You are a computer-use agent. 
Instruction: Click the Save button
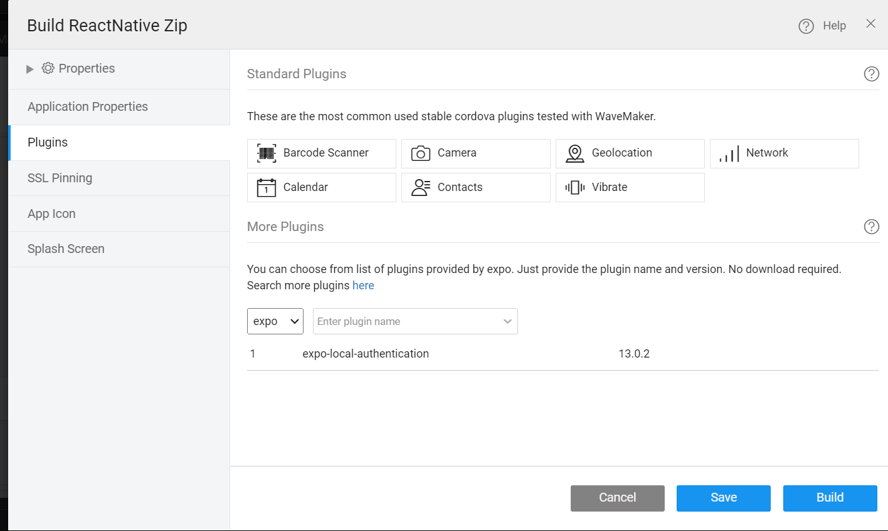(723, 498)
